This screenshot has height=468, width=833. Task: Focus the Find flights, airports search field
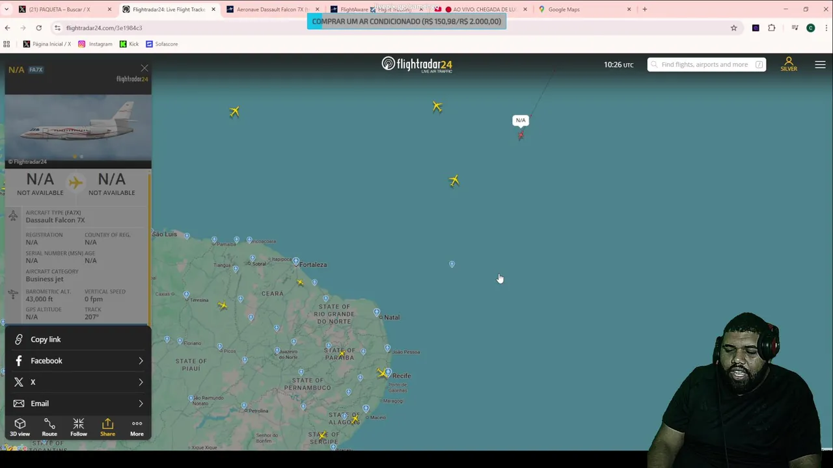(x=707, y=64)
